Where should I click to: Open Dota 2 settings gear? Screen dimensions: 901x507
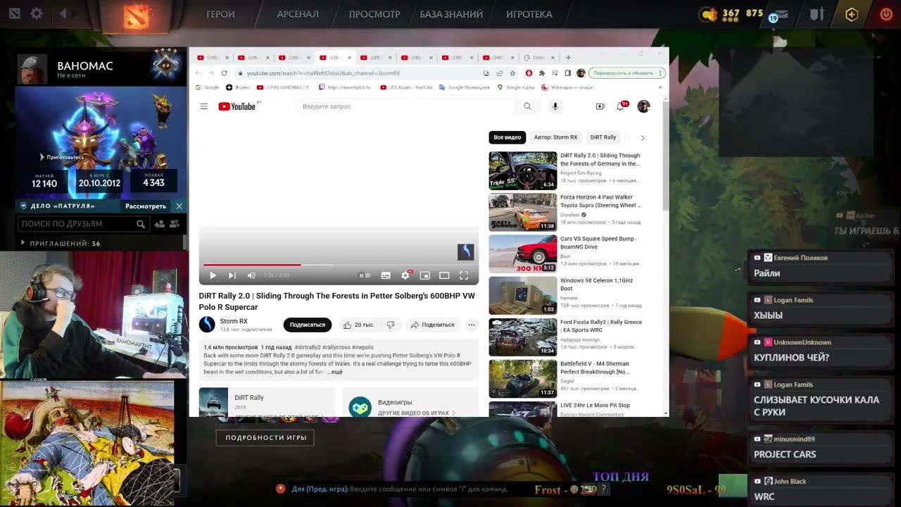tap(37, 13)
